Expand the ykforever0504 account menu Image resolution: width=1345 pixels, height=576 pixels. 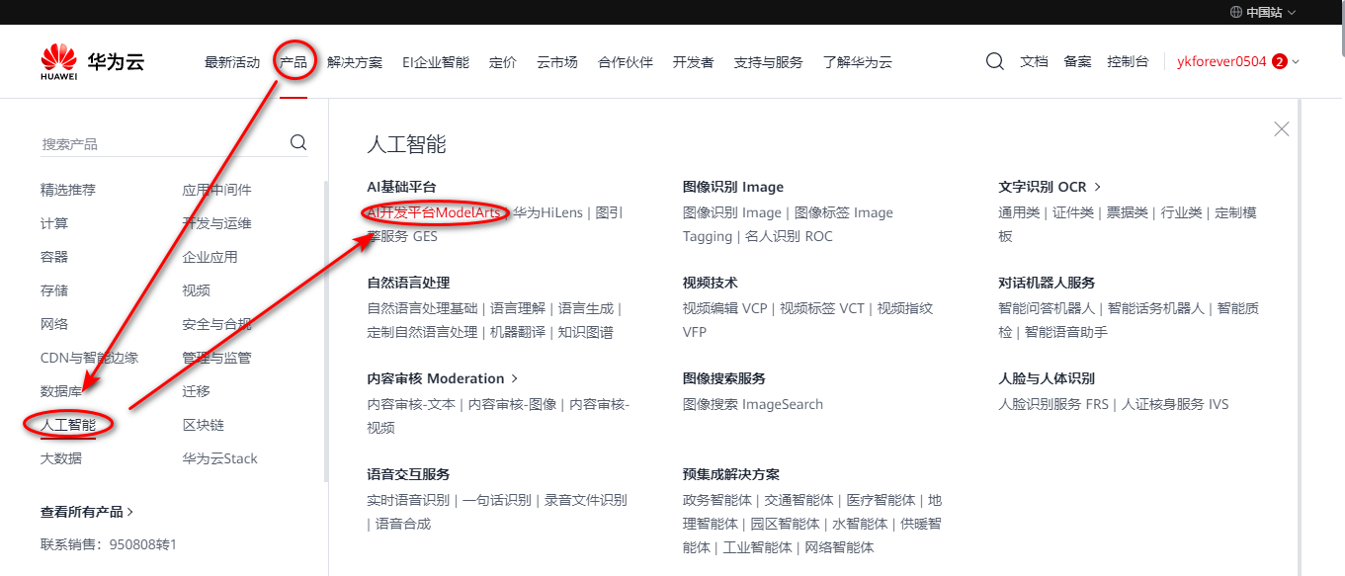coord(1238,61)
